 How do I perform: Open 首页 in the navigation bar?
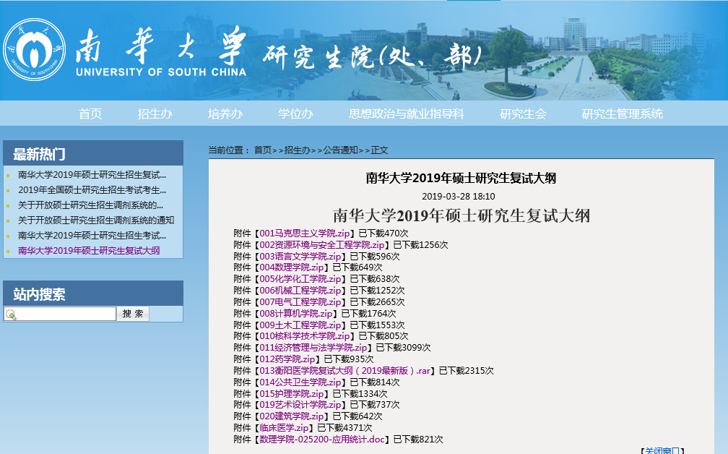(x=90, y=113)
